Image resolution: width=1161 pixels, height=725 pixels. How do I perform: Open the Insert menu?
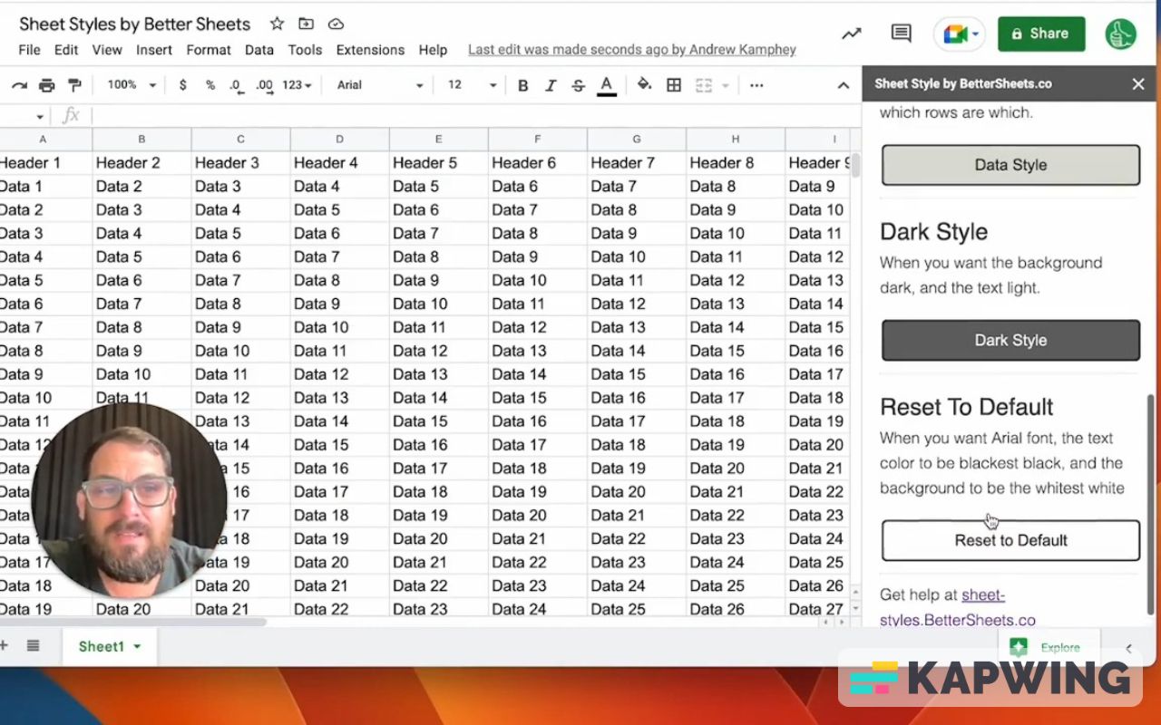154,50
